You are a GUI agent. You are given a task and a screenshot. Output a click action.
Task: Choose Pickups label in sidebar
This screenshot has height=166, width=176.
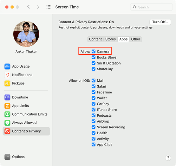pyautogui.click(x=18, y=83)
